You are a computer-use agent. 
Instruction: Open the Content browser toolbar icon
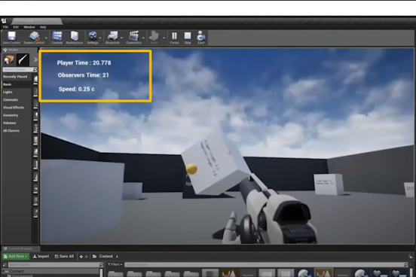[57, 36]
